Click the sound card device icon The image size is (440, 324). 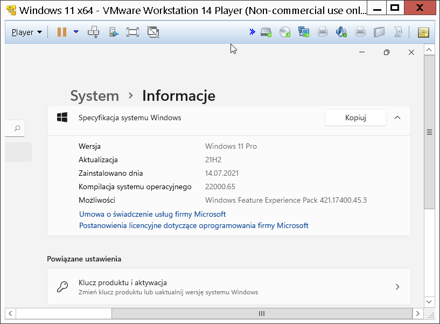[x=341, y=32]
